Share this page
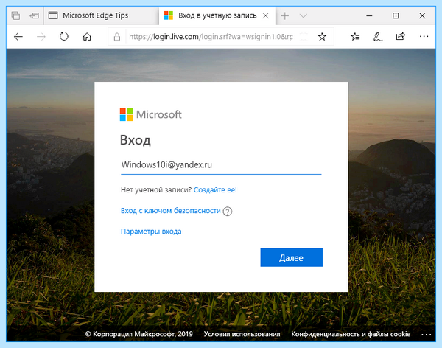The width and height of the screenshot is (442, 348). click(x=401, y=36)
